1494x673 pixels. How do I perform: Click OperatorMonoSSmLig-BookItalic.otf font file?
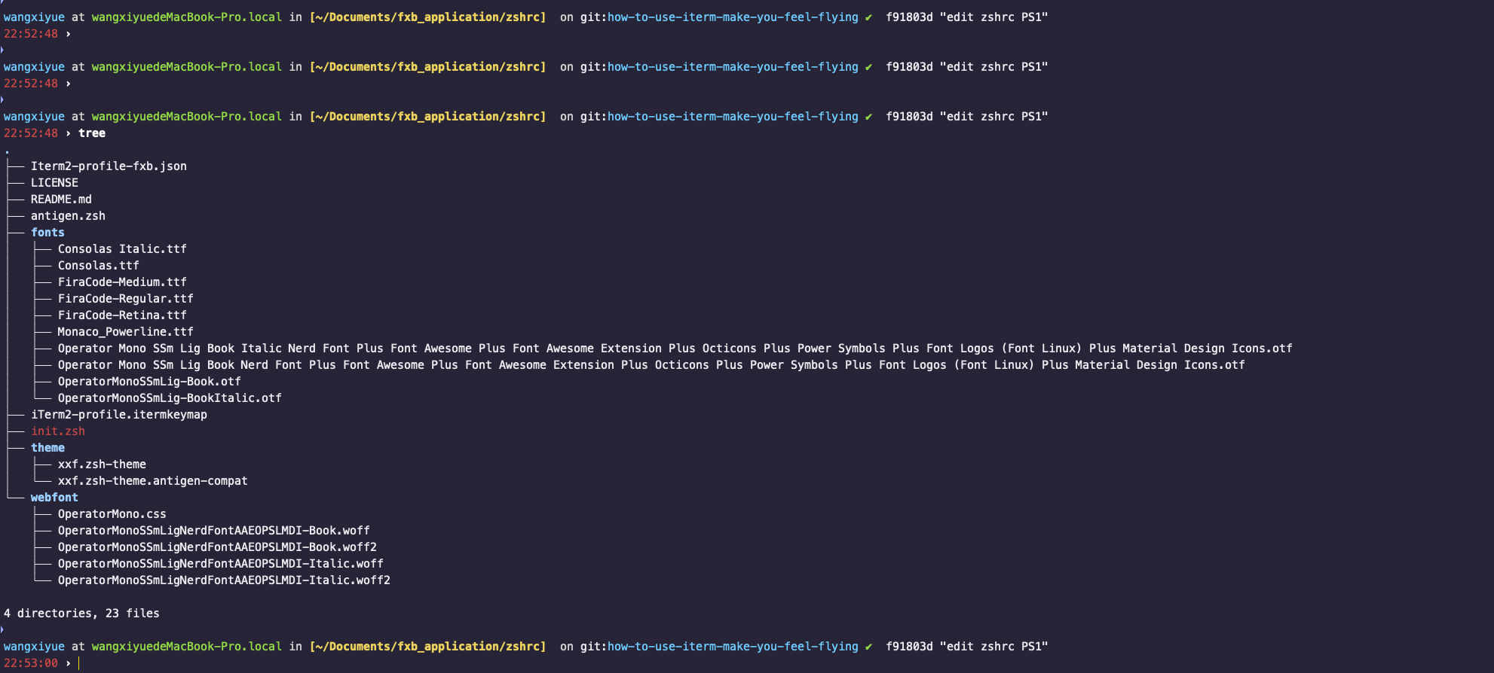(170, 398)
